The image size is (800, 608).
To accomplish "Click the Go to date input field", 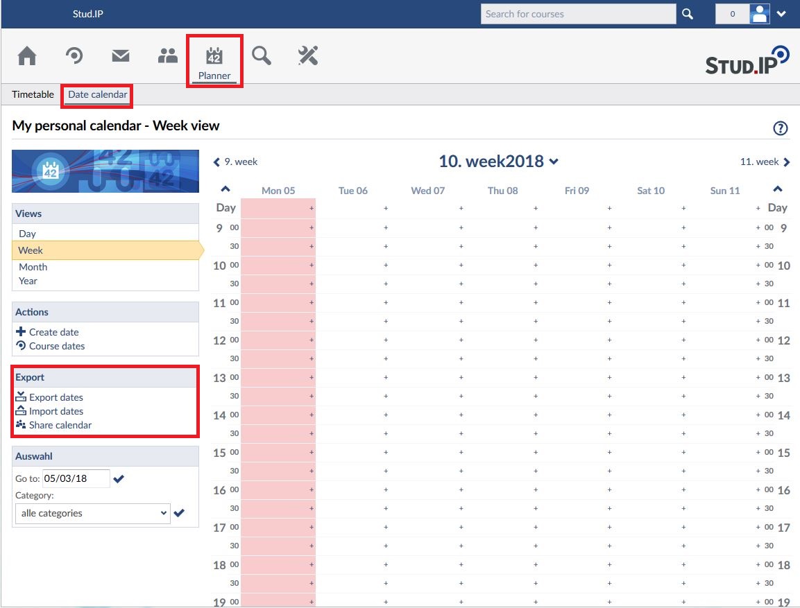I will point(76,479).
